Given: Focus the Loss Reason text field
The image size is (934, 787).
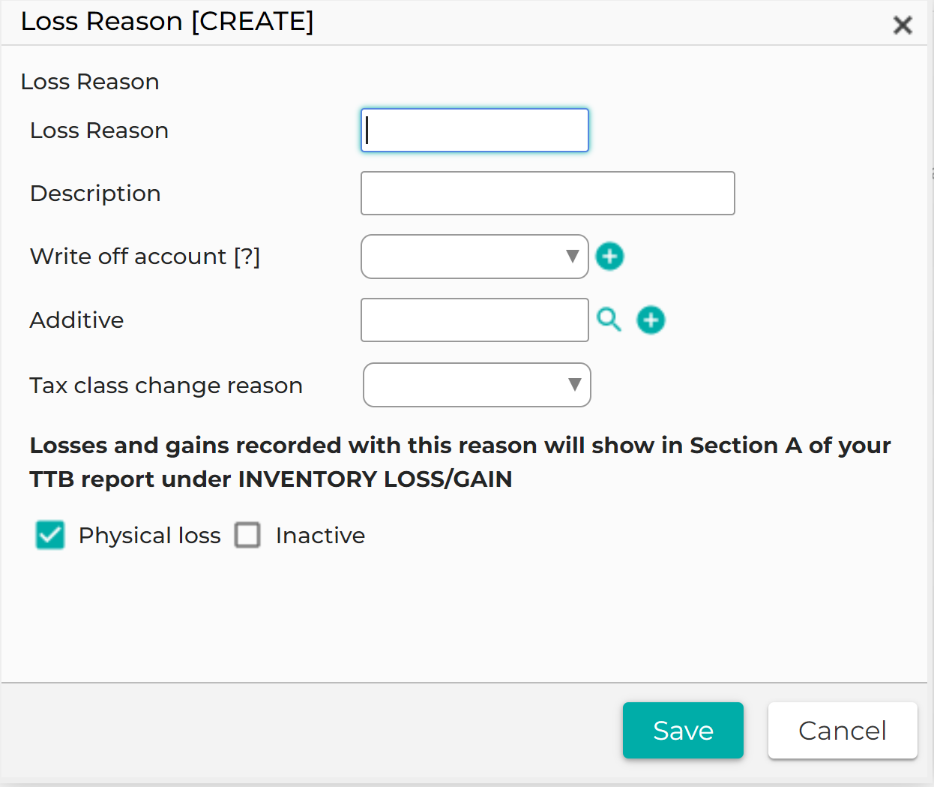Looking at the screenshot, I should (474, 131).
